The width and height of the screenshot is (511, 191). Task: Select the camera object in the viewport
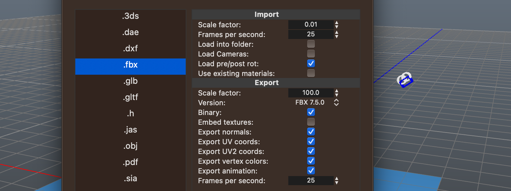click(405, 80)
